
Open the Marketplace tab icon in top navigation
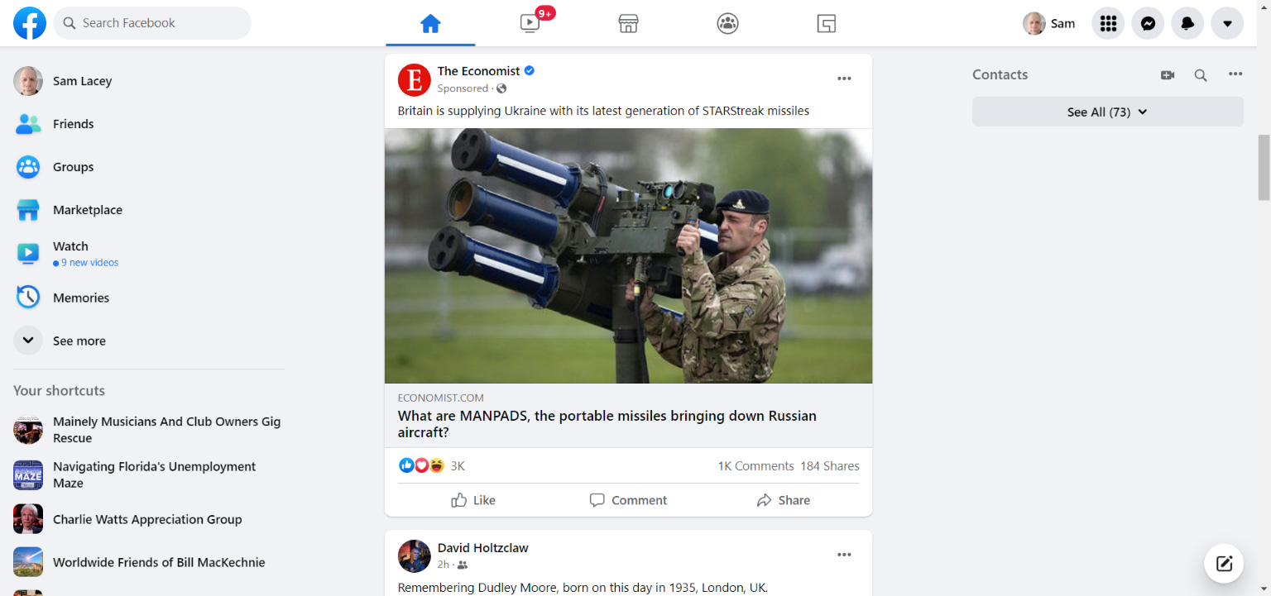[x=628, y=23]
